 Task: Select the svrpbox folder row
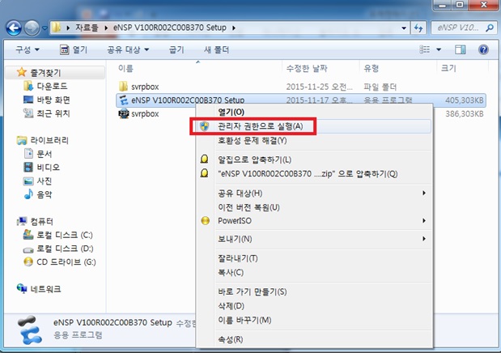coord(300,87)
